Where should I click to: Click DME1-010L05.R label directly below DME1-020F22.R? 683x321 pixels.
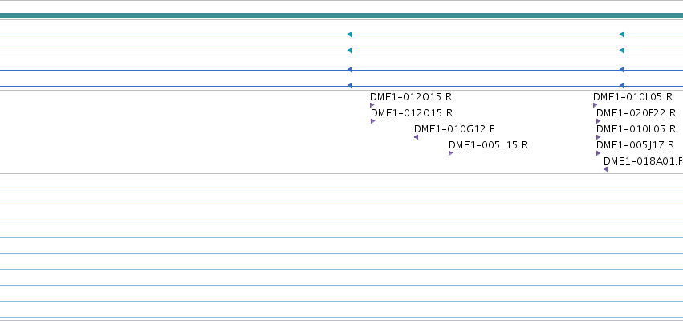tap(636, 129)
